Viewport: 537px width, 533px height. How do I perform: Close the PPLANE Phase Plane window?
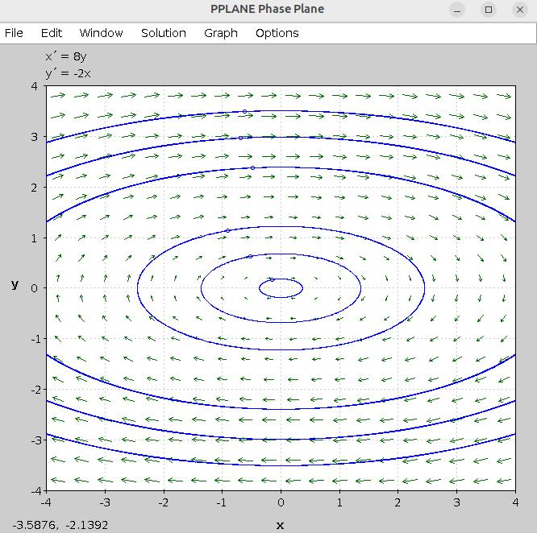point(519,10)
